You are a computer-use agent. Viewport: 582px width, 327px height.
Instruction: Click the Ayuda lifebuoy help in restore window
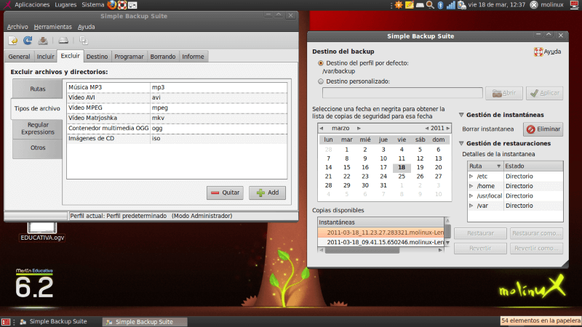(x=548, y=52)
